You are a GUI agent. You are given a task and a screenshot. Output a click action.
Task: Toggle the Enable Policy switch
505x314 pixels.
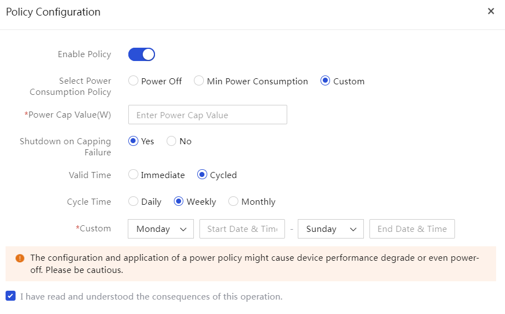click(x=142, y=54)
